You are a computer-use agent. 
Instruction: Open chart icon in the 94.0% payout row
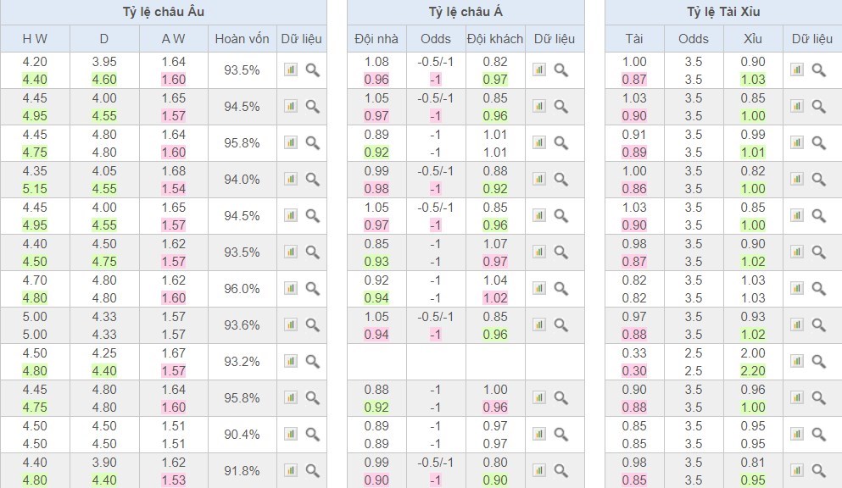pyautogui.click(x=291, y=179)
